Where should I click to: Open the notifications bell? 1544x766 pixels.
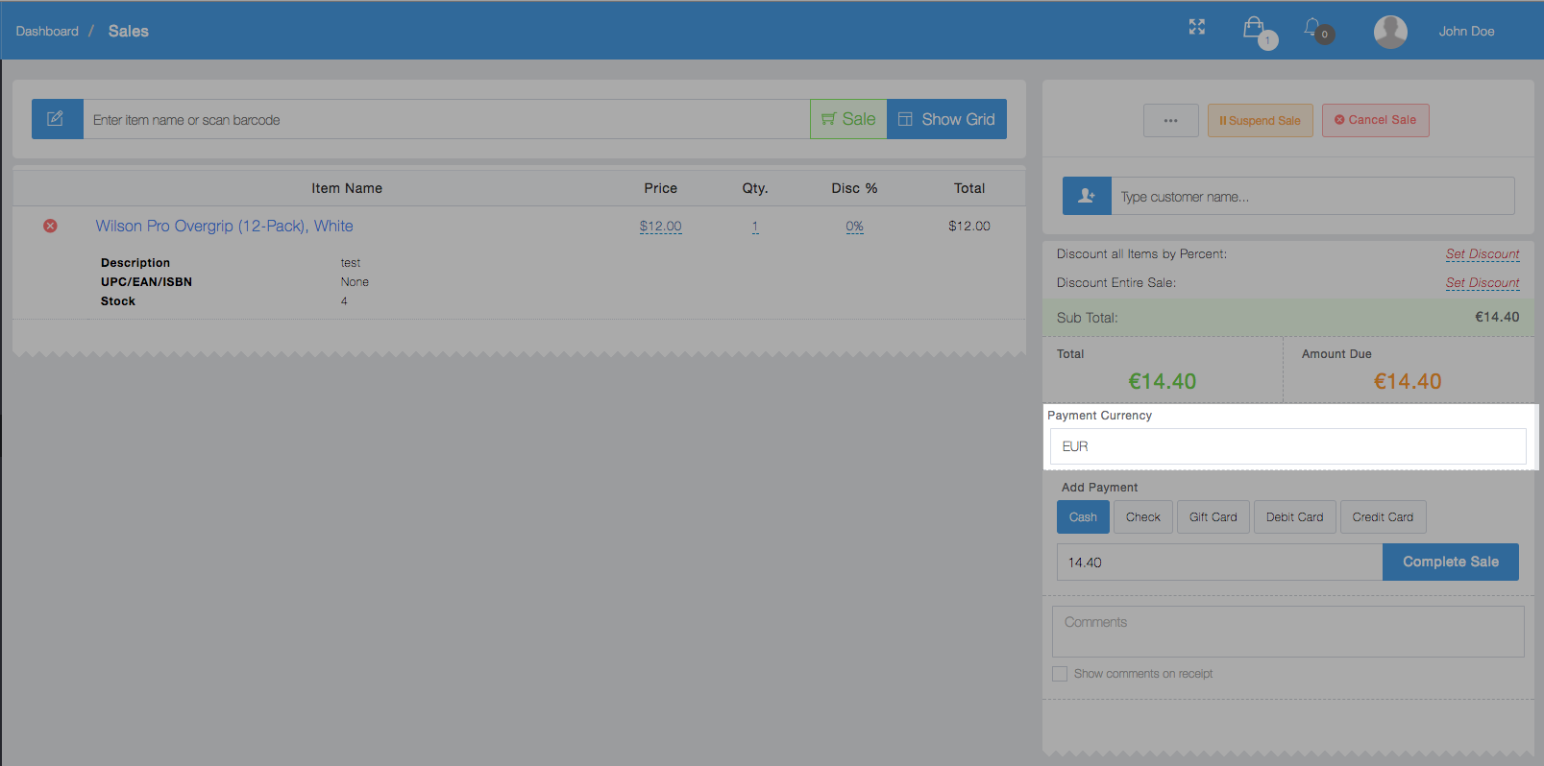(1312, 29)
